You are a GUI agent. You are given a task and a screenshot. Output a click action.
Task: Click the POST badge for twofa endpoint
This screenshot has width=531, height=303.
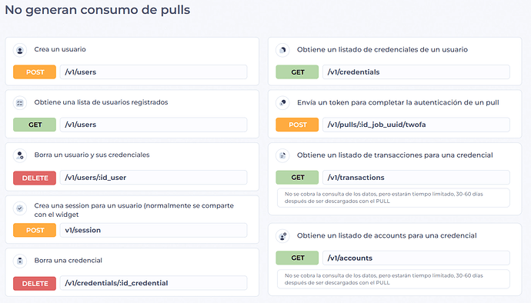[297, 125]
